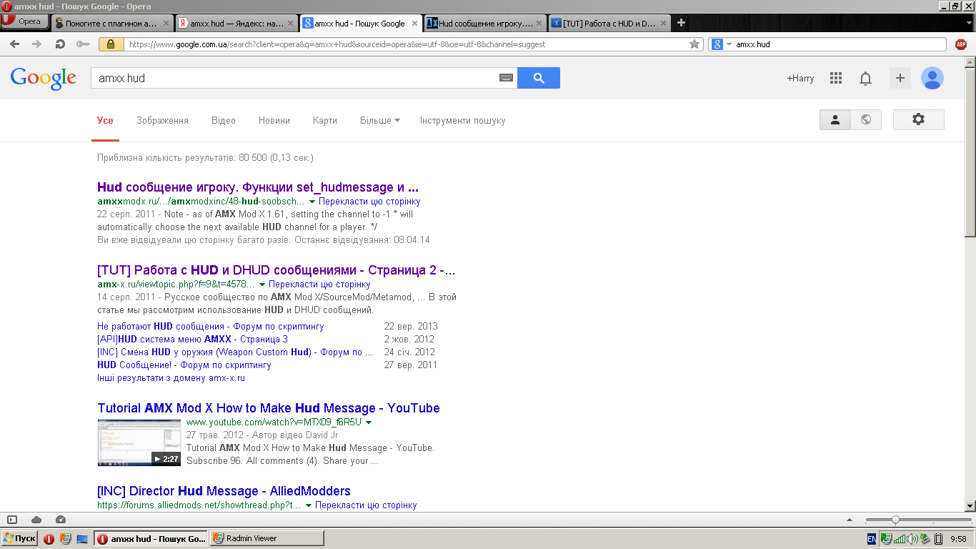Open 'Інші результати з домену amx-x.ru'
This screenshot has height=549, width=976.
[171, 377]
